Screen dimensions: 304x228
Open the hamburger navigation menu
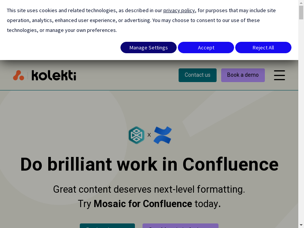coord(279,75)
